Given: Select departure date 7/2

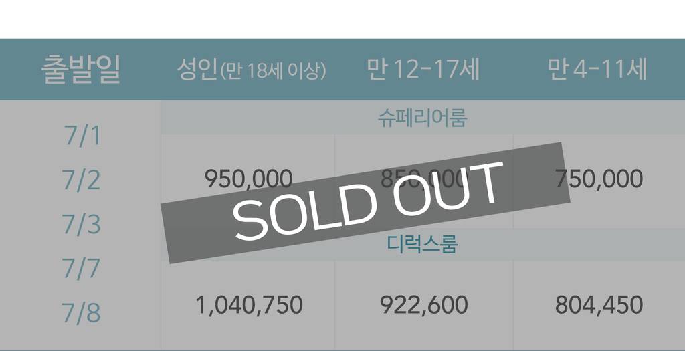Looking at the screenshot, I should (81, 179).
